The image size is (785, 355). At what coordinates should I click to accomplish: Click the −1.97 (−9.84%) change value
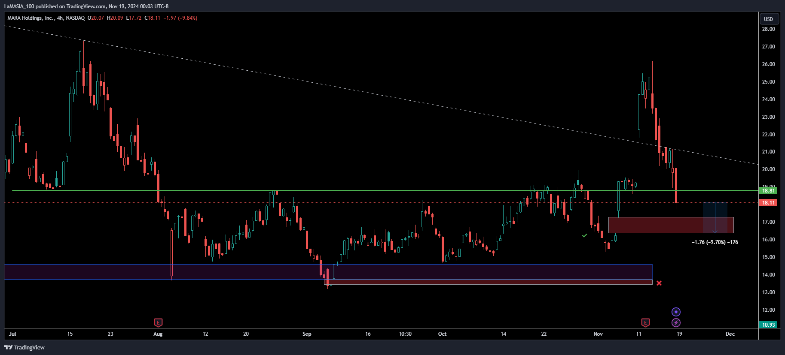(x=180, y=18)
